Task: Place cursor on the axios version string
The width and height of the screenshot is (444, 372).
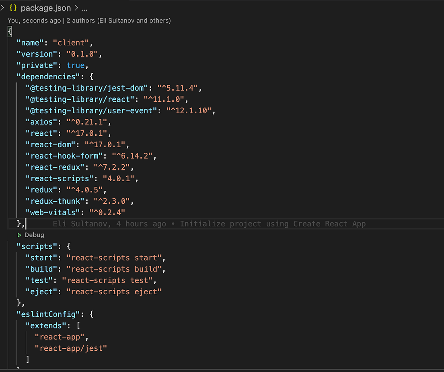Action: click(x=87, y=122)
